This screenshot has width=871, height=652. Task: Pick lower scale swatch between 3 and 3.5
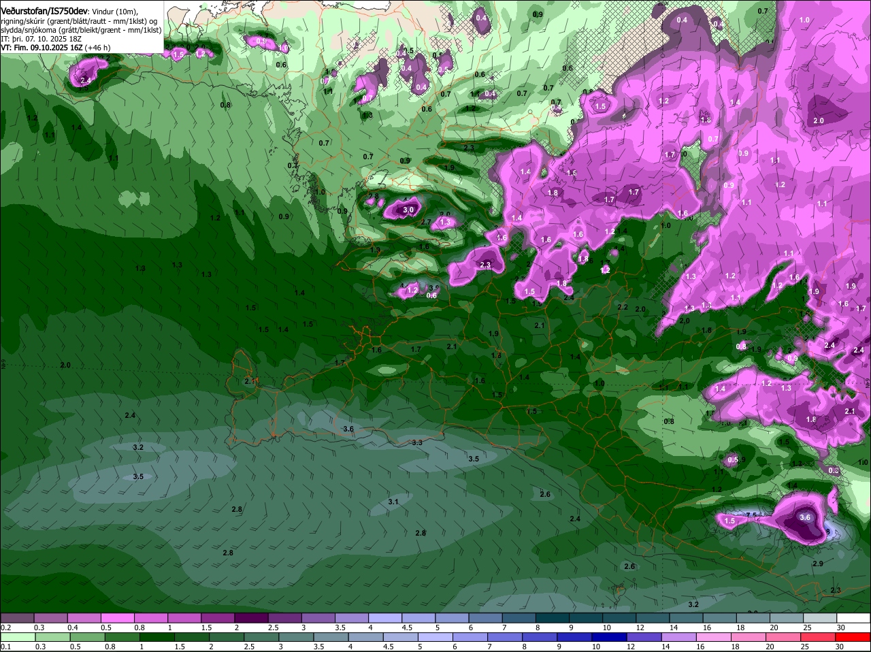coord(295,636)
